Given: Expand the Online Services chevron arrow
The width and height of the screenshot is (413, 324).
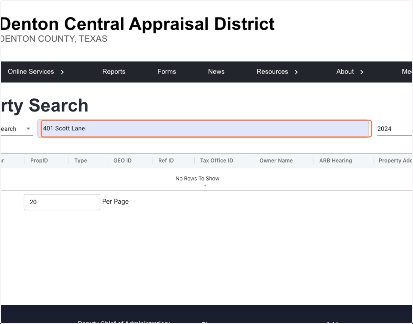Looking at the screenshot, I should click(62, 72).
